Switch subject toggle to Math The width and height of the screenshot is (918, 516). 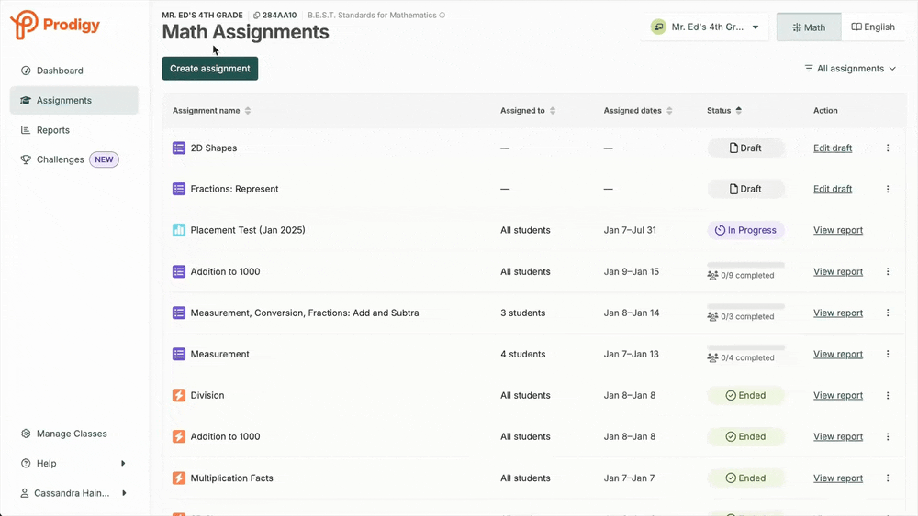tap(809, 27)
